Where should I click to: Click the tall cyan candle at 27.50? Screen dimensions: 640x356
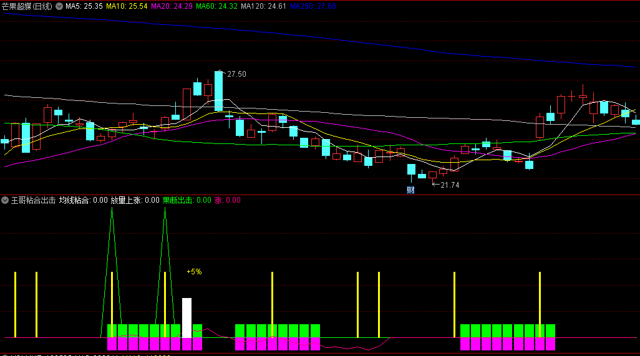point(219,91)
